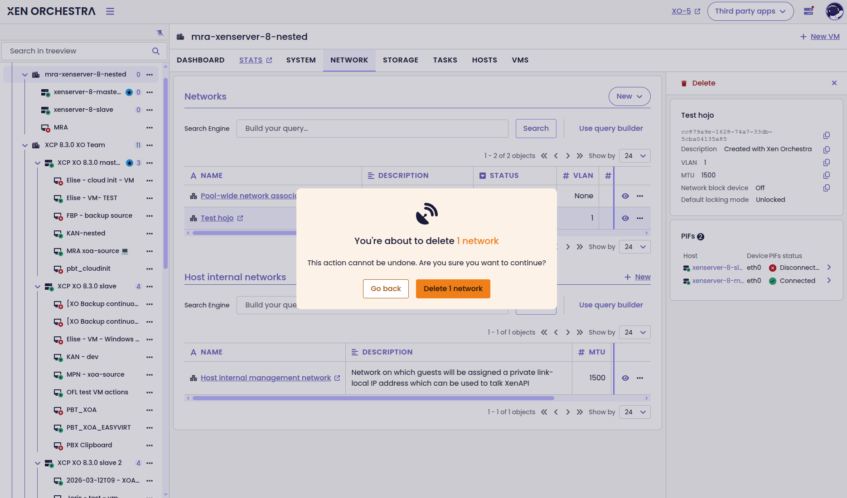
Task: Click the user avatar in top right
Action: (x=834, y=11)
